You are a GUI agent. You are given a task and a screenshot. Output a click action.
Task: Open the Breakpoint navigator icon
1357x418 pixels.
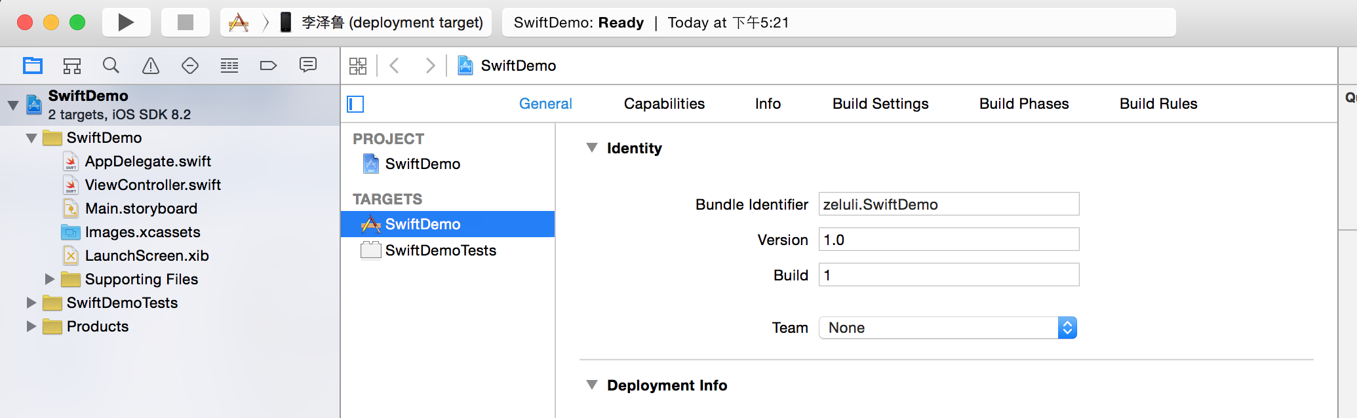point(269,66)
